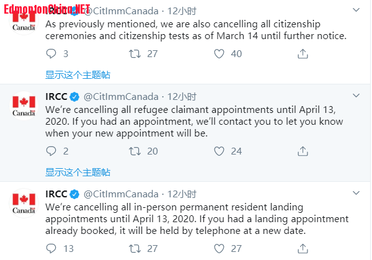The width and height of the screenshot is (372, 260).
Task: Retweet the citizenship ceremonies cancellation tweet
Action: pyautogui.click(x=135, y=53)
